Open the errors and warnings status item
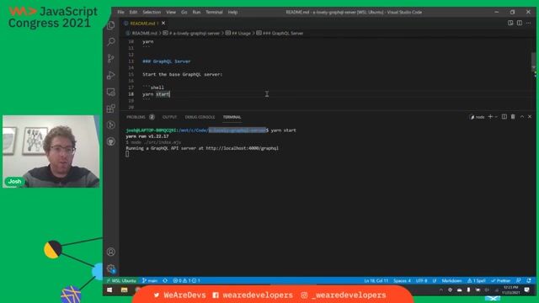Viewport: 539px width, 303px height. click(x=186, y=280)
